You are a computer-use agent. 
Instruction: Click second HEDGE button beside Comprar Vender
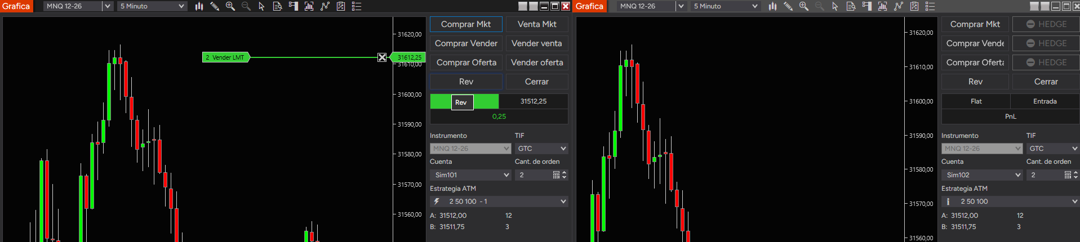click(1046, 43)
